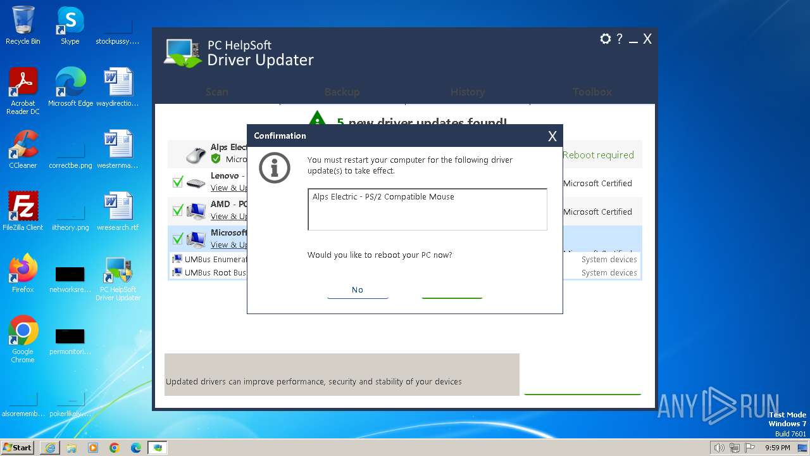Select the Alps Electric PS/2 Mouse entry

tap(383, 197)
